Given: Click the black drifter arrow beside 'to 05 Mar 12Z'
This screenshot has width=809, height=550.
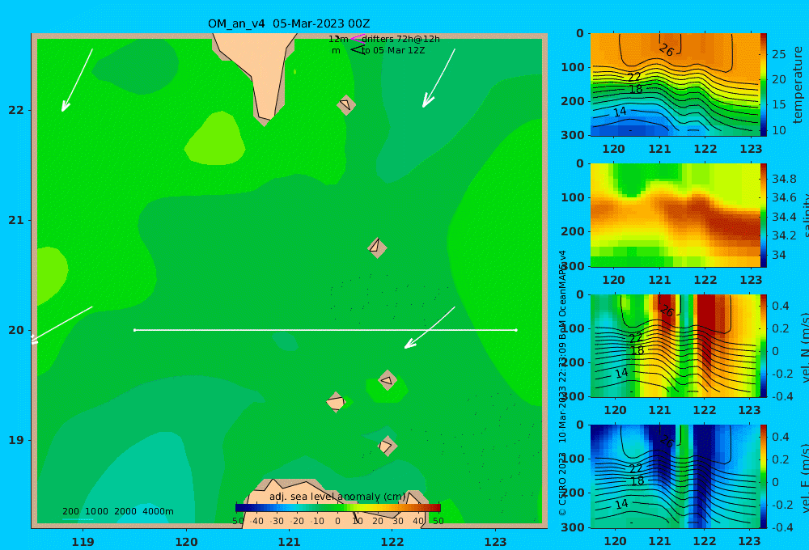Looking at the screenshot, I should pyautogui.click(x=358, y=50).
